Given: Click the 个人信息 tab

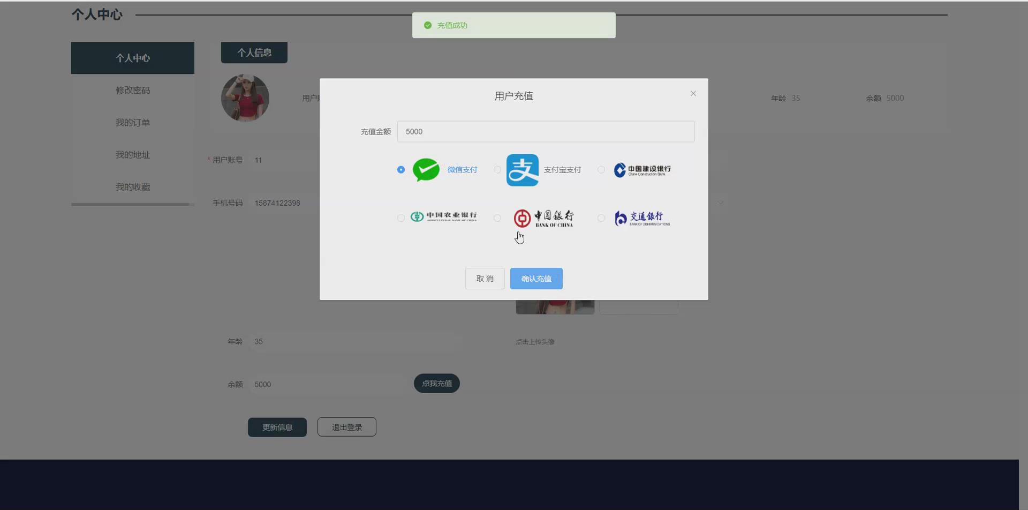Looking at the screenshot, I should [x=254, y=52].
